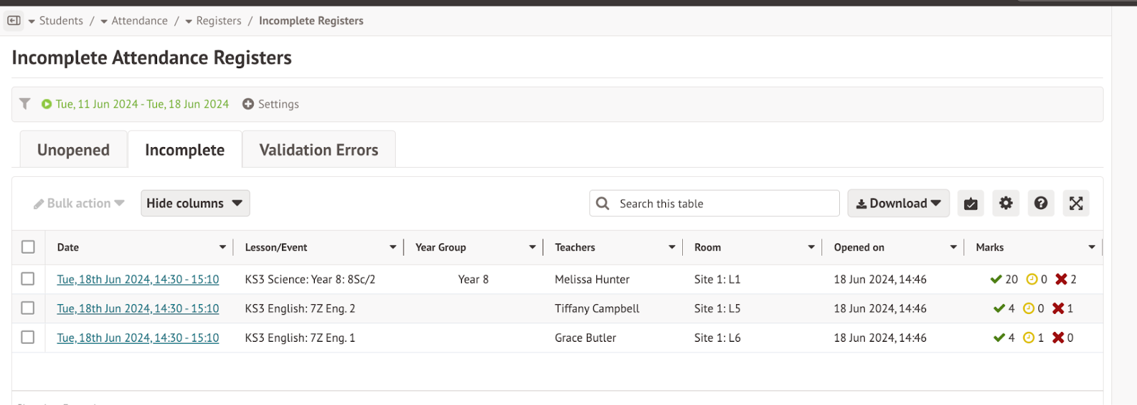Open table settings gear icon
1137x405 pixels.
coord(1006,203)
